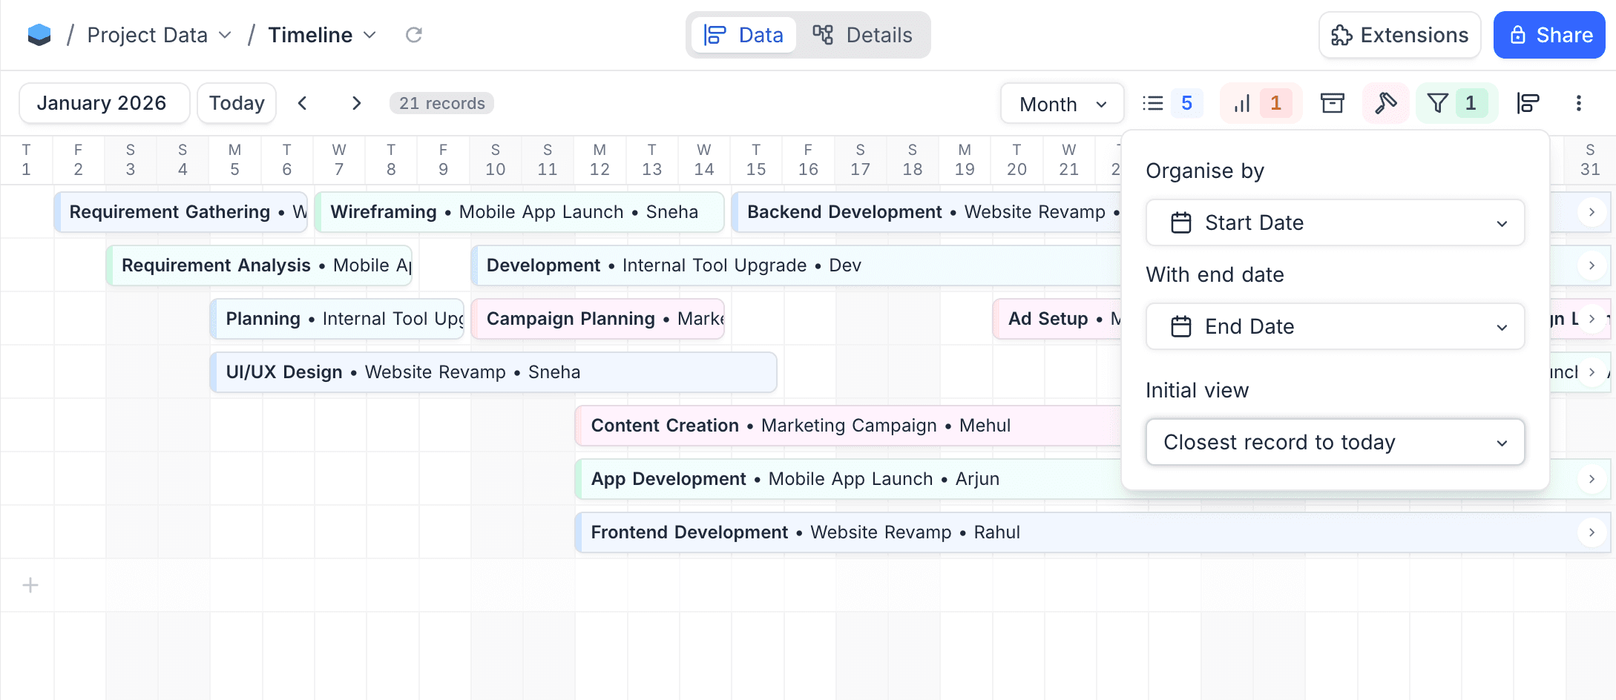Open the Timeline view chevron menu
The width and height of the screenshot is (1616, 700).
369,35
